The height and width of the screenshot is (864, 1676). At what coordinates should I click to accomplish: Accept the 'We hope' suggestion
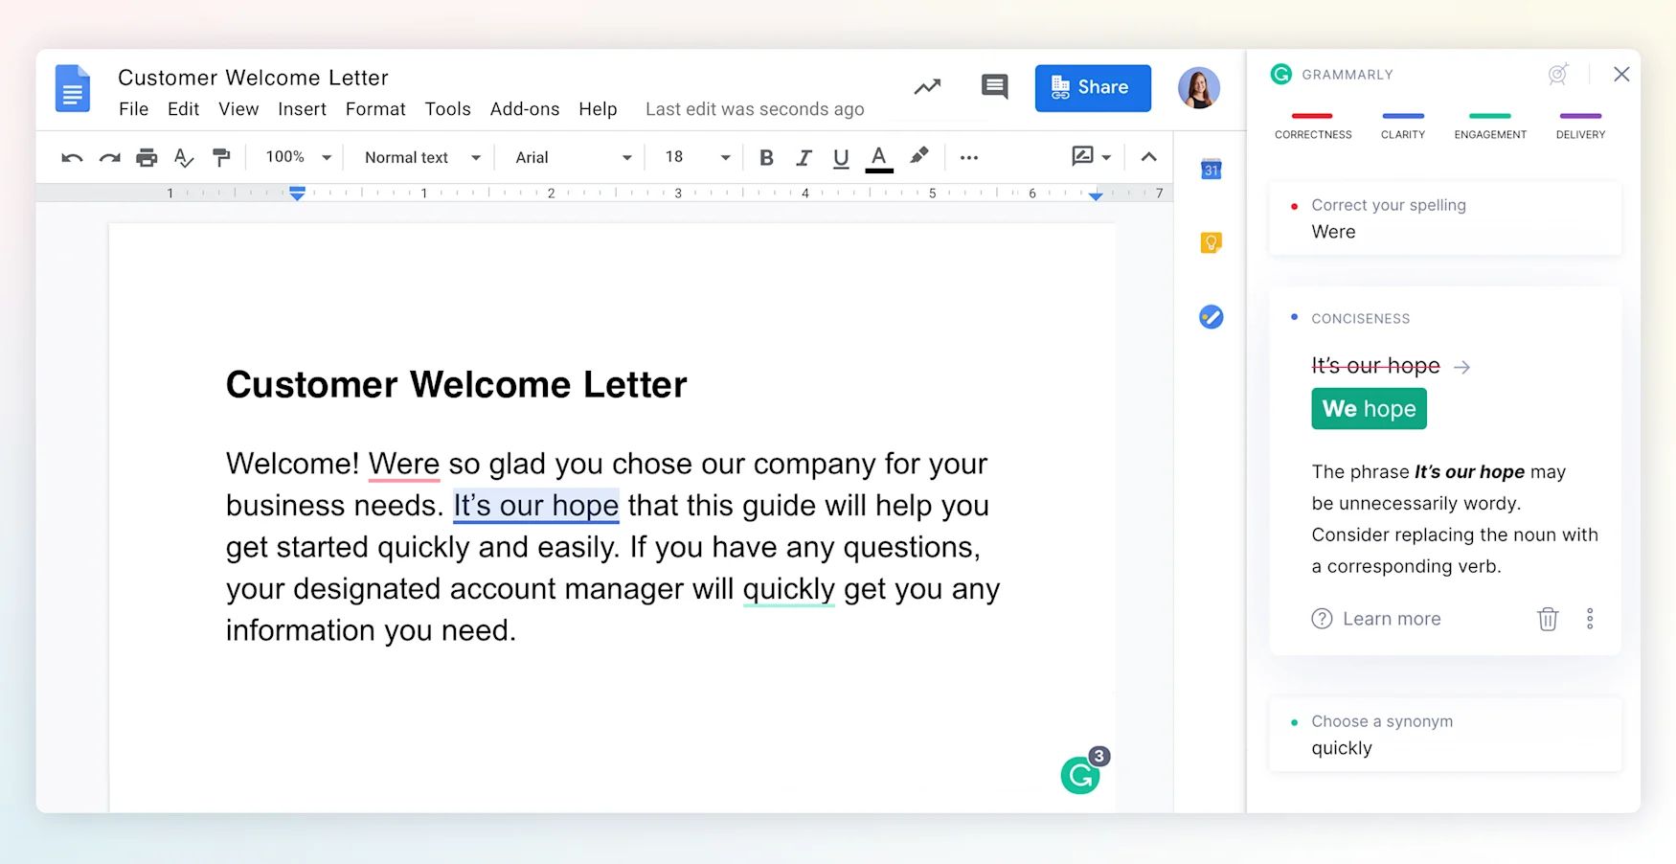click(x=1369, y=409)
